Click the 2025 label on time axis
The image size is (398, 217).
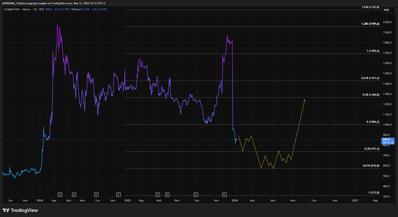tap(127, 201)
